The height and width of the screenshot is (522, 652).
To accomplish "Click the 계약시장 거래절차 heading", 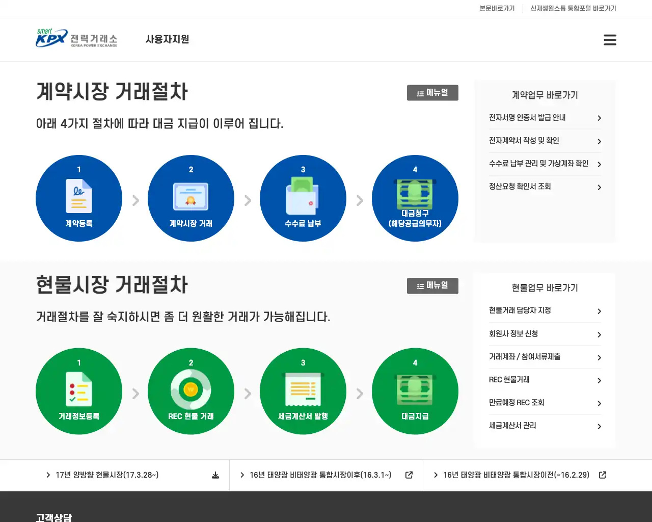I will (x=112, y=92).
